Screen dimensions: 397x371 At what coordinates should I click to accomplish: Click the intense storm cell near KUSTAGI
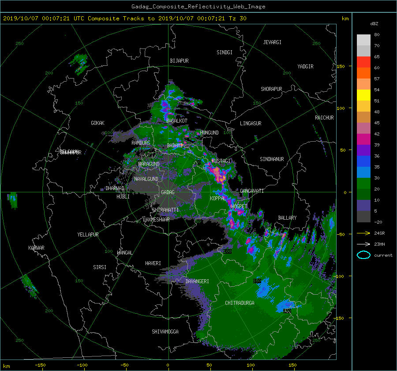click(218, 174)
